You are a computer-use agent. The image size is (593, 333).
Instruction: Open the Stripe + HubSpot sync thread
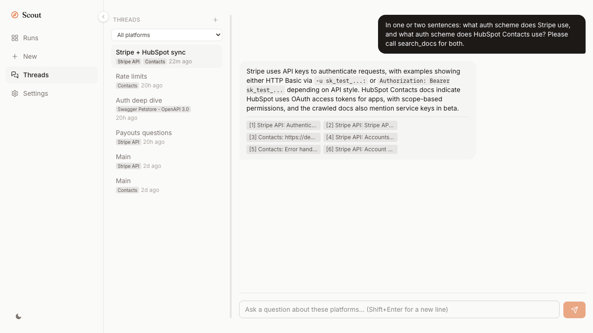(x=167, y=56)
